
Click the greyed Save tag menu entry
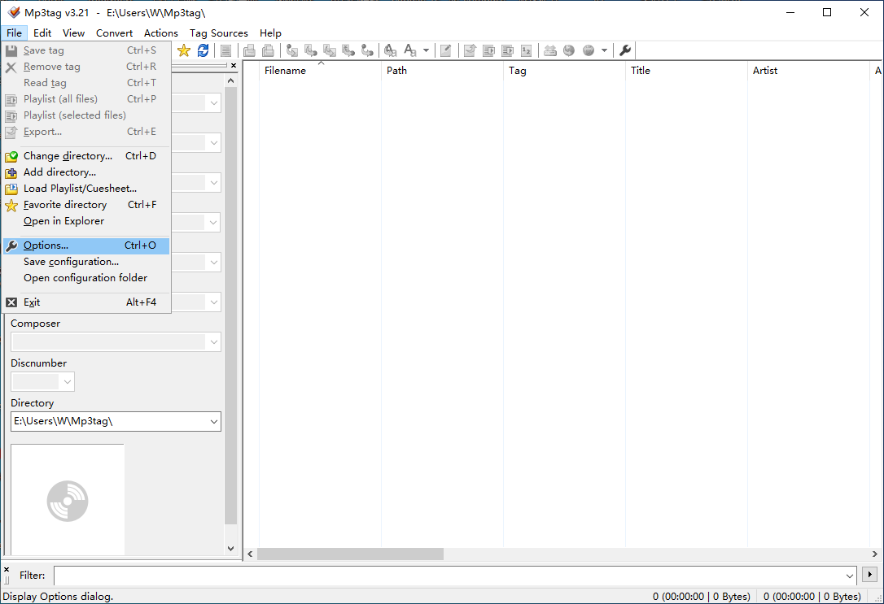pyautogui.click(x=86, y=50)
